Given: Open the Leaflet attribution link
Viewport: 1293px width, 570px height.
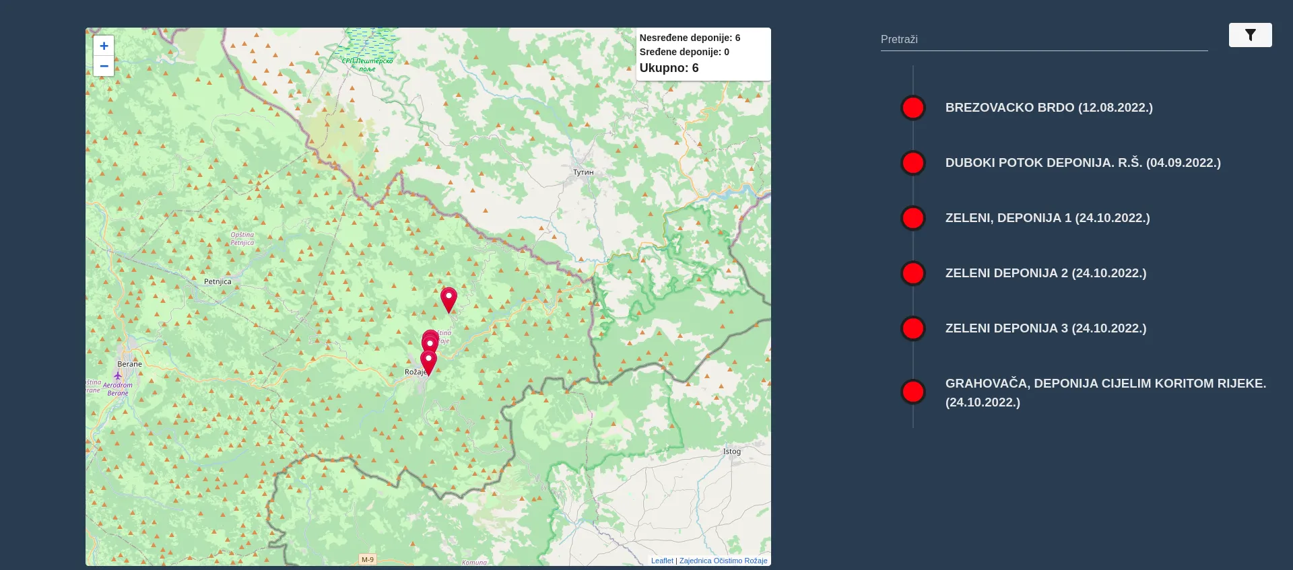Looking at the screenshot, I should 661,561.
